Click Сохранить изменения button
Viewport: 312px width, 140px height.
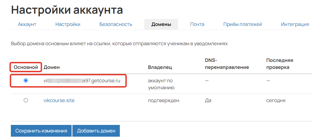pos(41,131)
